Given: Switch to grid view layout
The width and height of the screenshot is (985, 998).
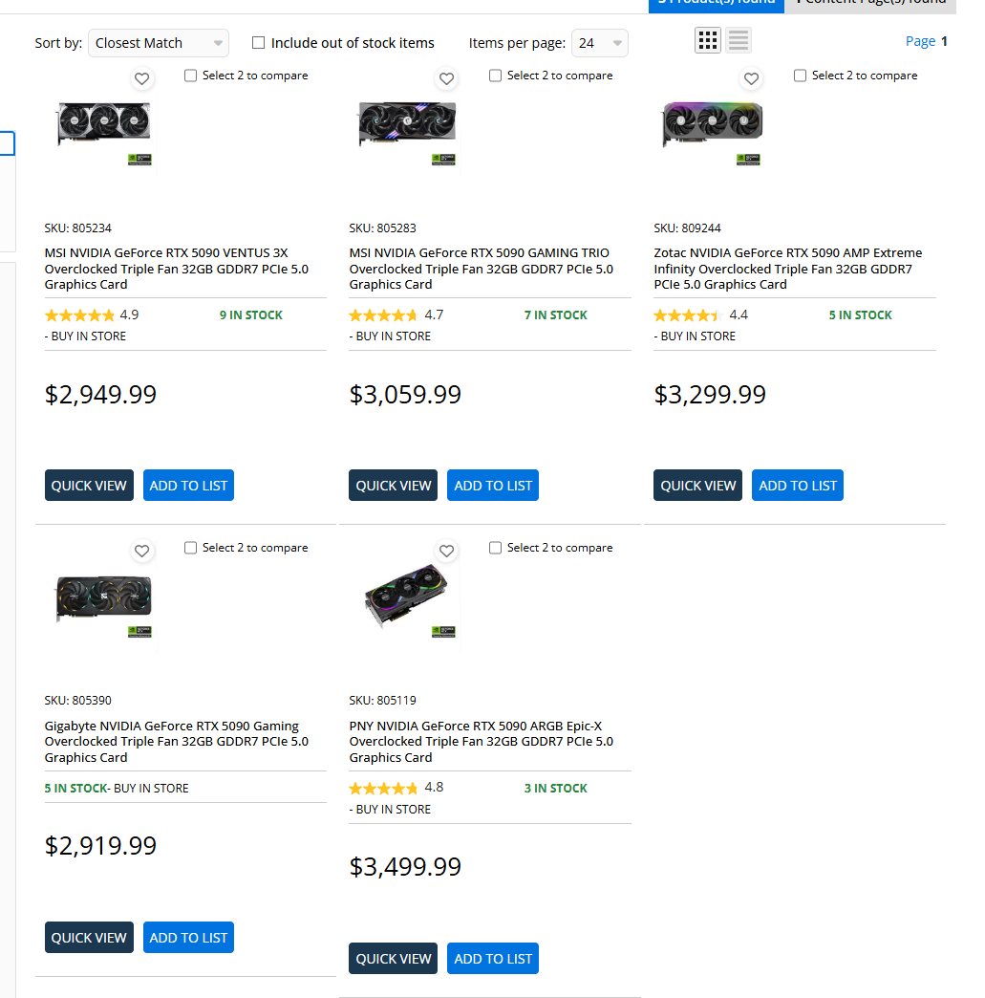Looking at the screenshot, I should tap(708, 40).
